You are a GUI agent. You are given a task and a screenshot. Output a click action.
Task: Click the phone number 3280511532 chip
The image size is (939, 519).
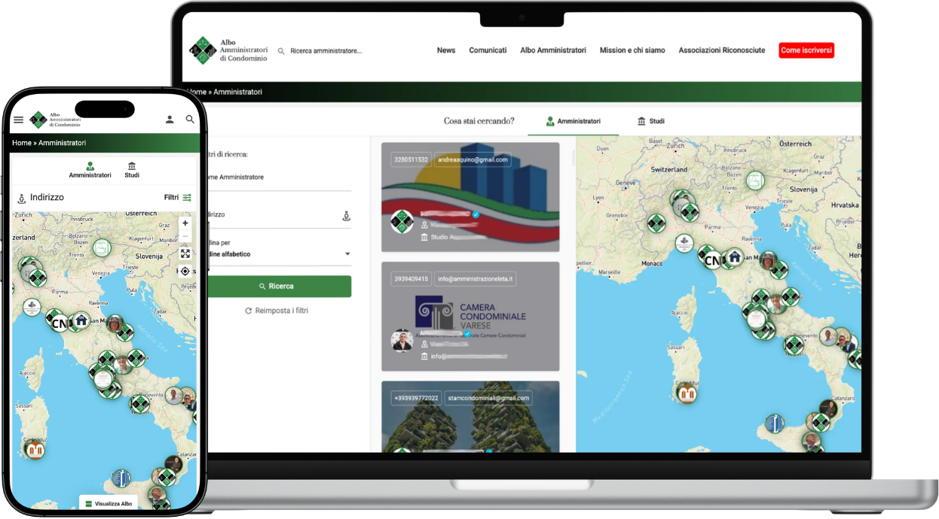coord(411,159)
